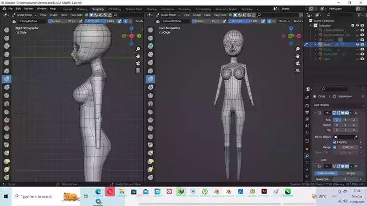Enable Bisect Z button

[x=353, y=125]
